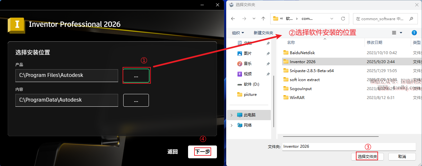Viewport: 422px width, 166px height.
Task: Go back in folder dialog navigation
Action: pos(233,19)
